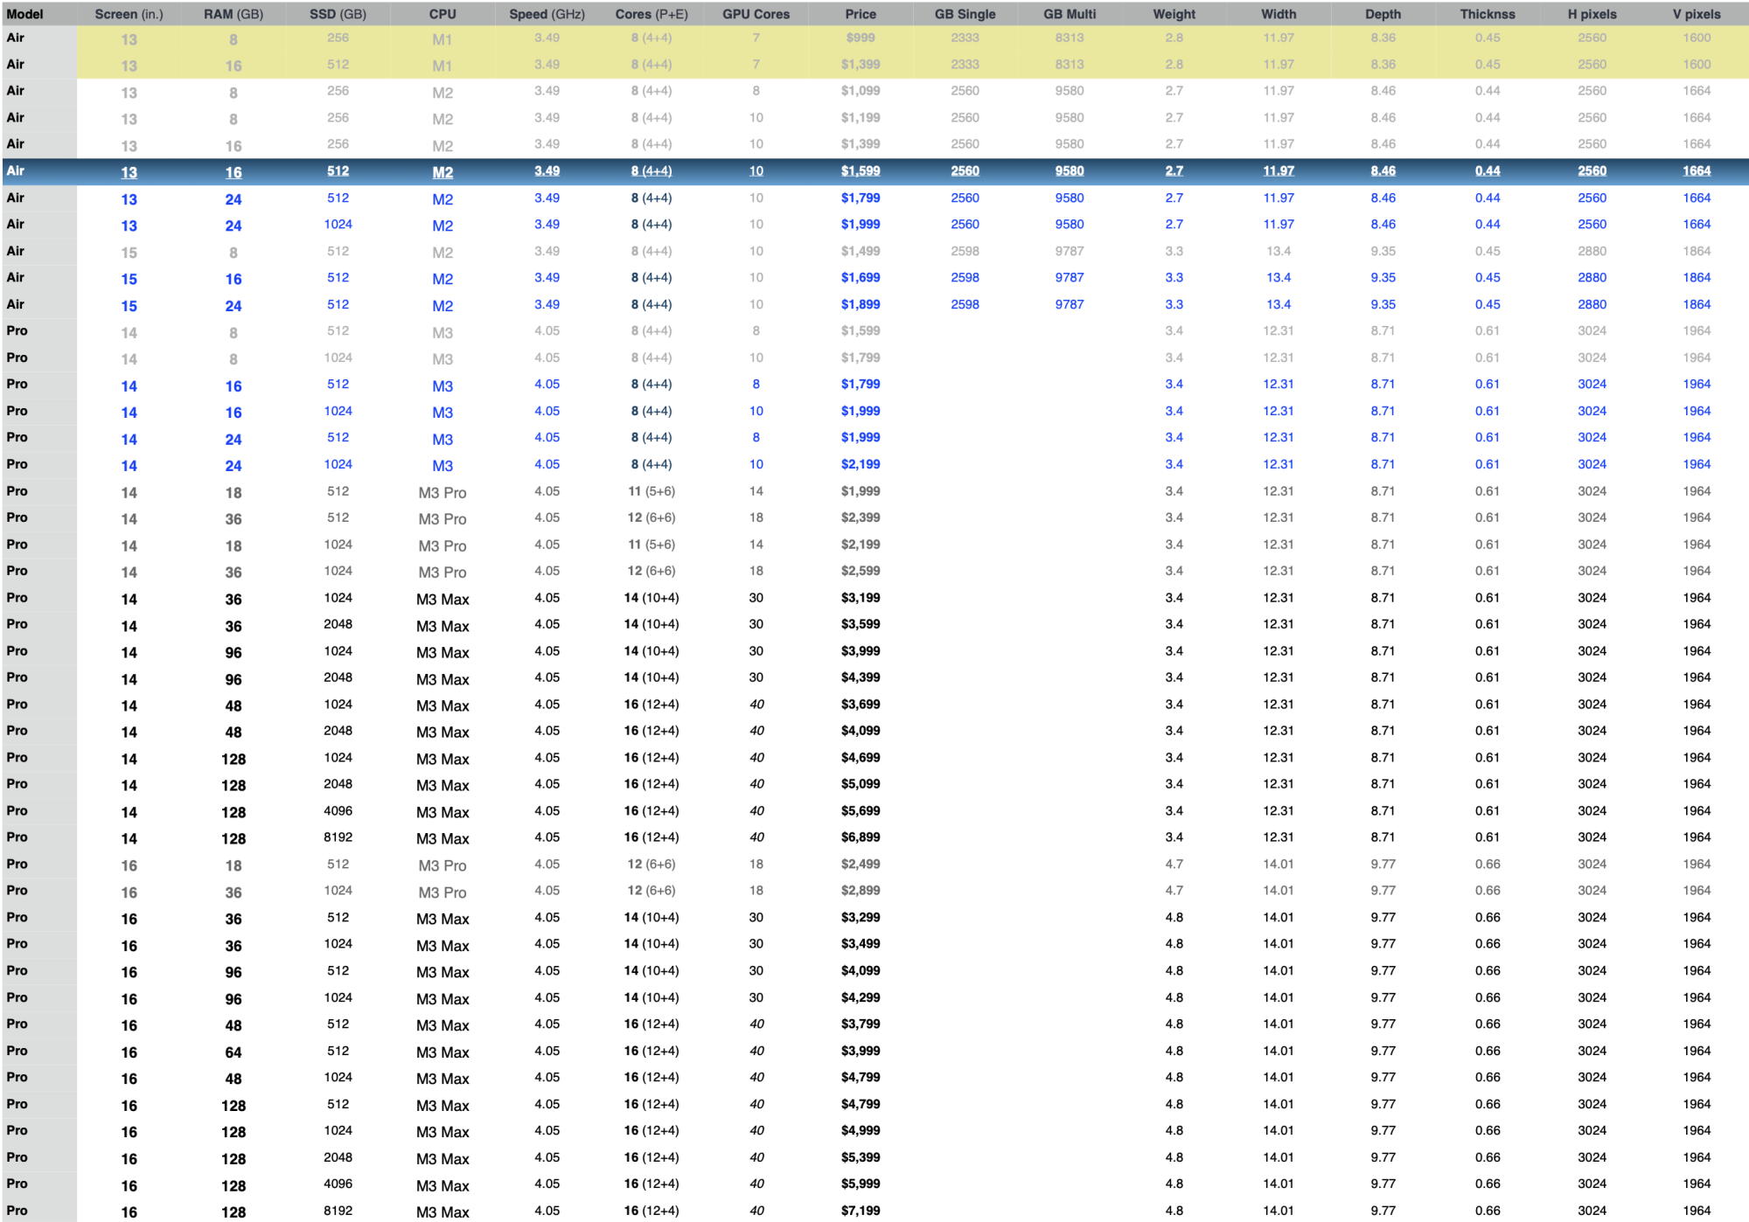Select the SSD (GB) column header
The height and width of the screenshot is (1222, 1749).
coord(338,14)
